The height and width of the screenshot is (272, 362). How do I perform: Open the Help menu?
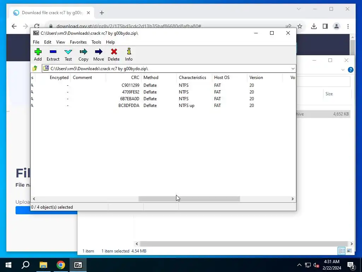click(110, 42)
